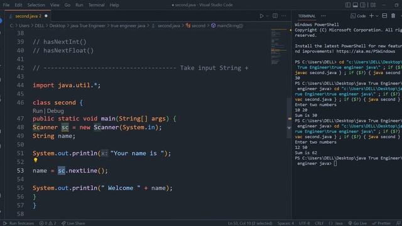
Task: Click in the String name; line
Action: [54, 136]
